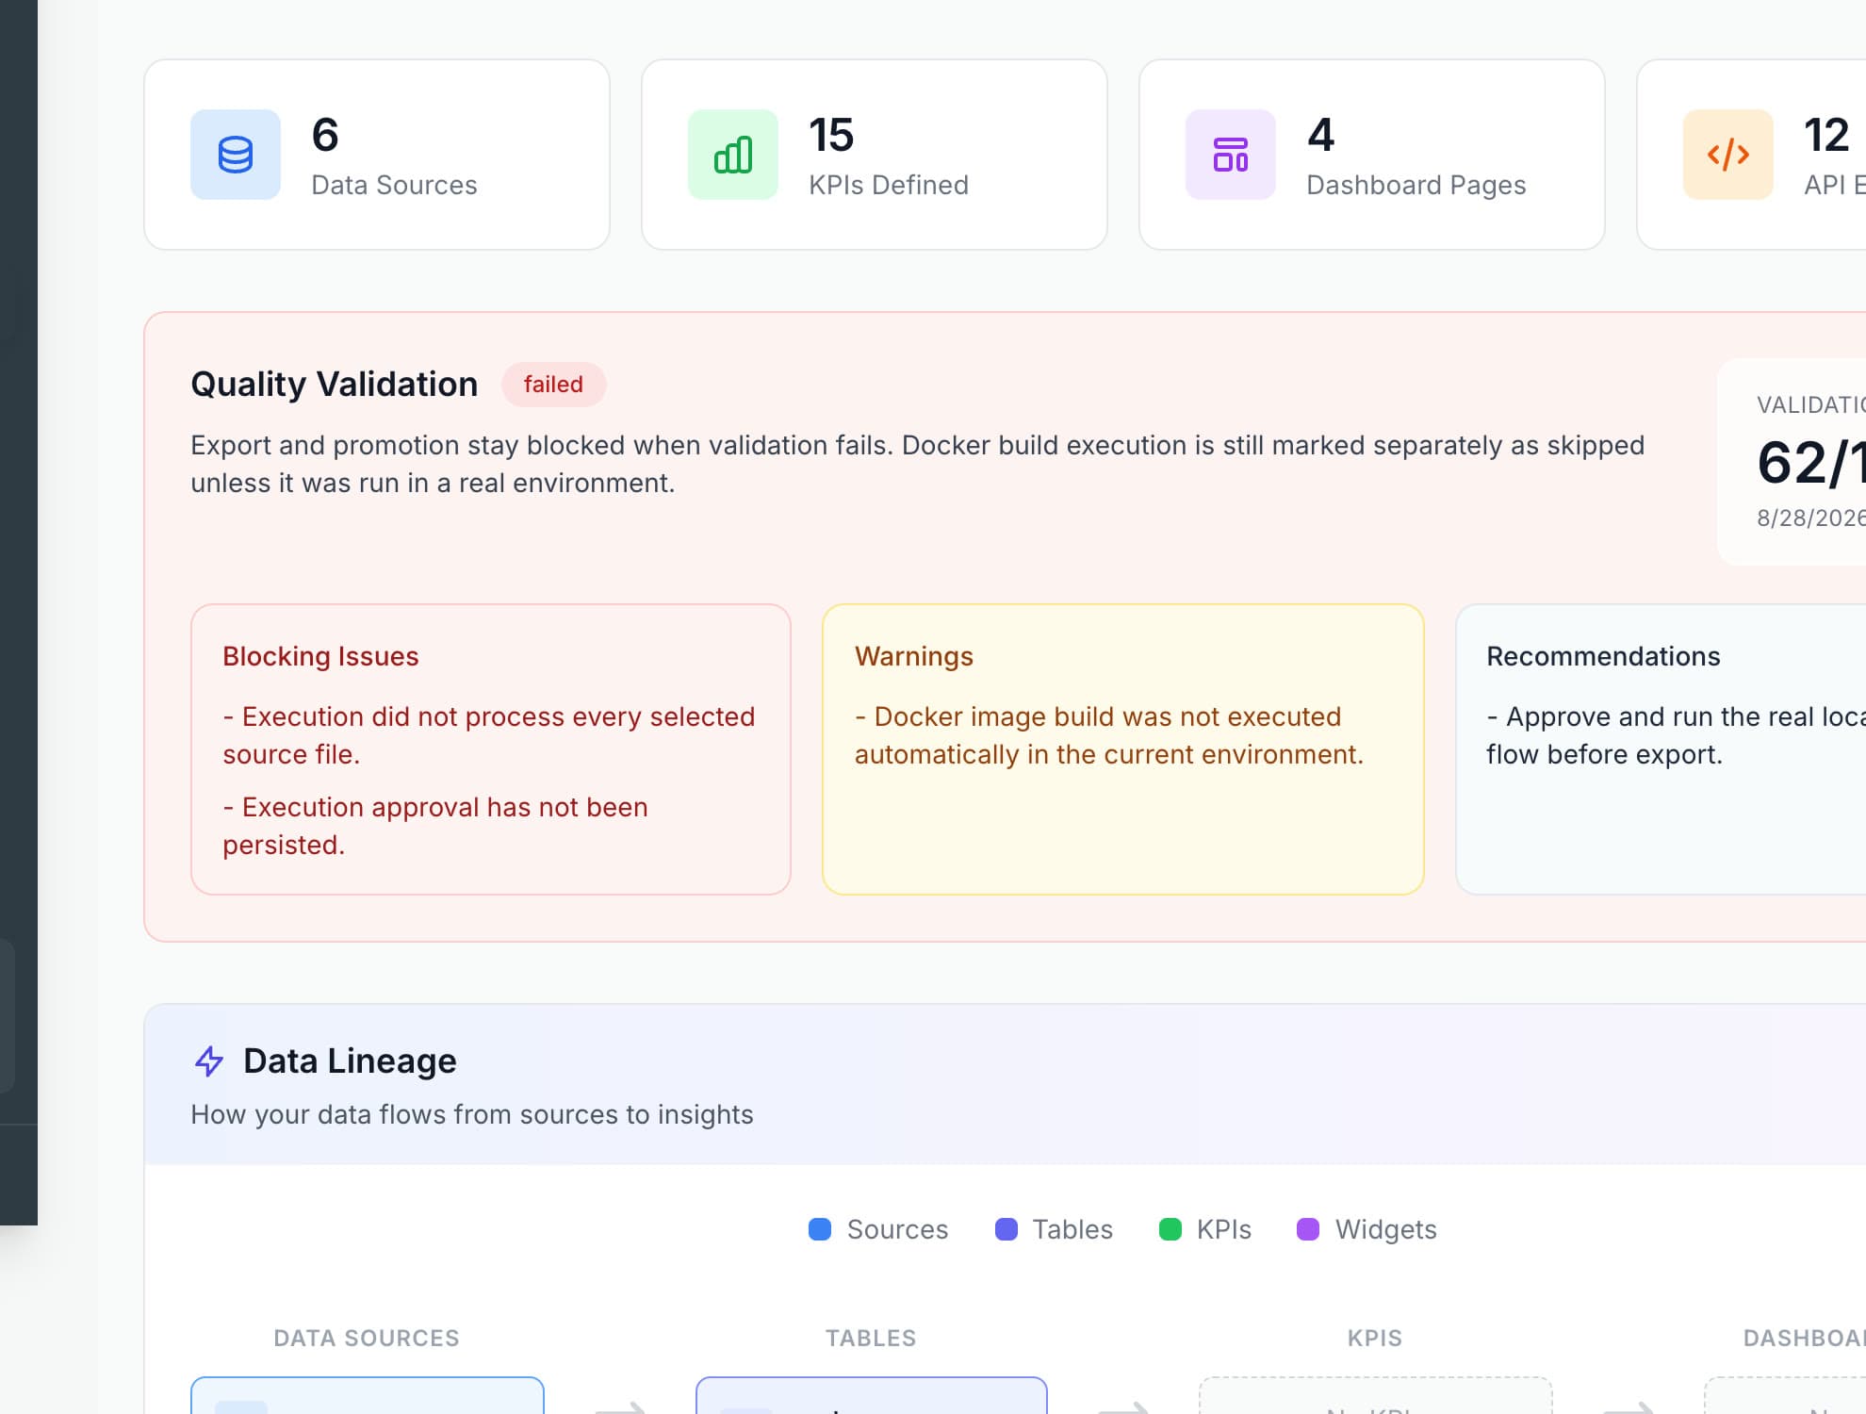
Task: Click 'Execution did not process every selected source file'
Action: [489, 735]
